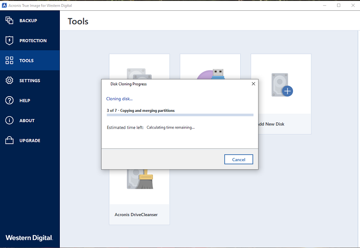Select the Tools grid icon
The height and width of the screenshot is (248, 360).
coord(9,60)
